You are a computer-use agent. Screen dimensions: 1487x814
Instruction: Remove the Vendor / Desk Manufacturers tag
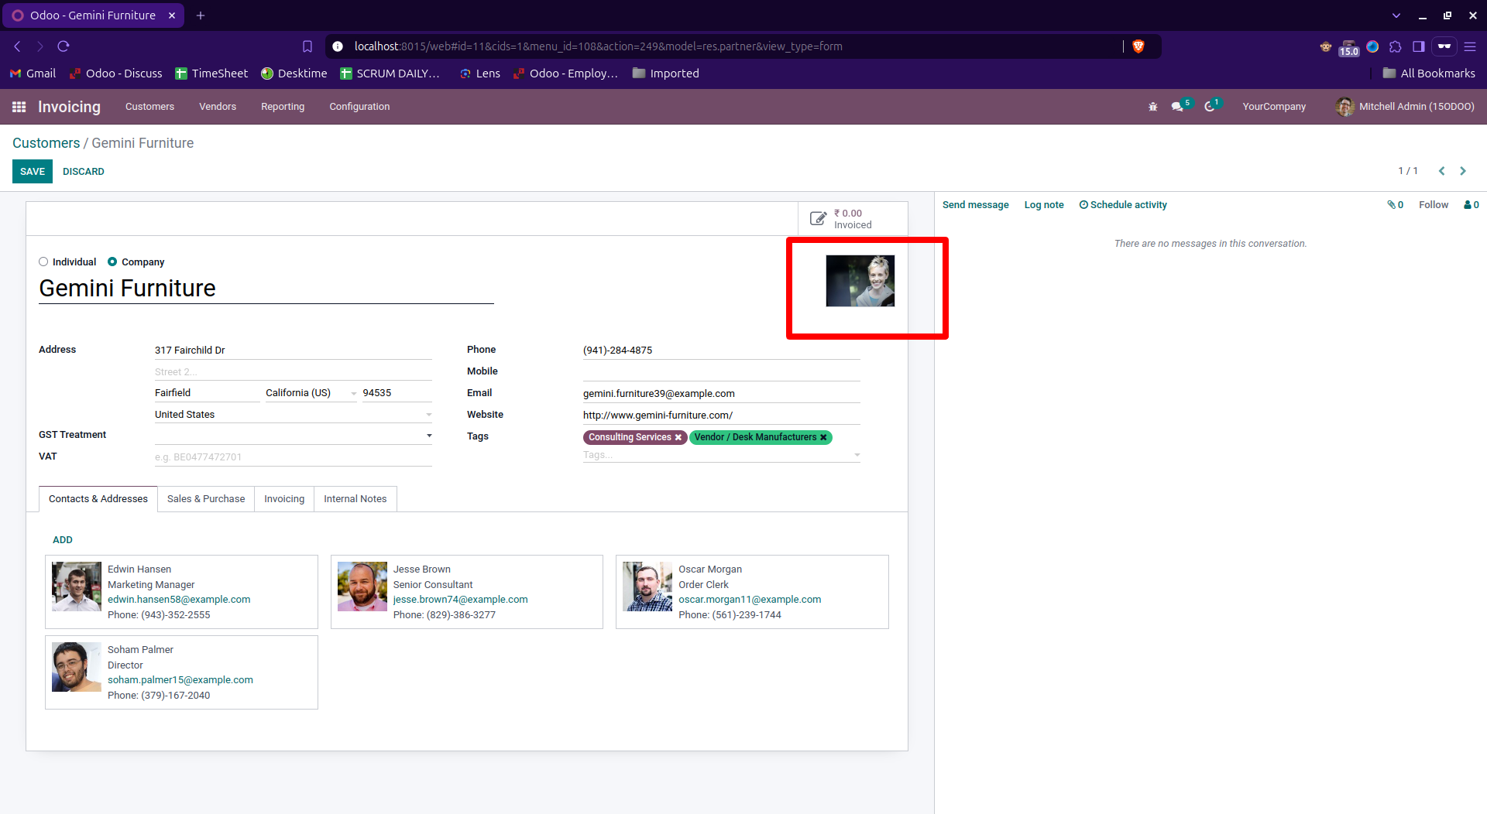pos(823,438)
